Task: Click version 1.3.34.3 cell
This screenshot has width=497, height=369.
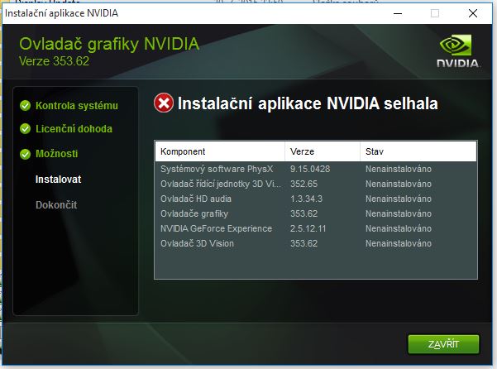Action: [306, 199]
